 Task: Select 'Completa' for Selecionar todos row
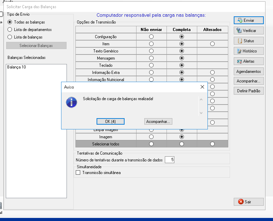click(x=182, y=144)
